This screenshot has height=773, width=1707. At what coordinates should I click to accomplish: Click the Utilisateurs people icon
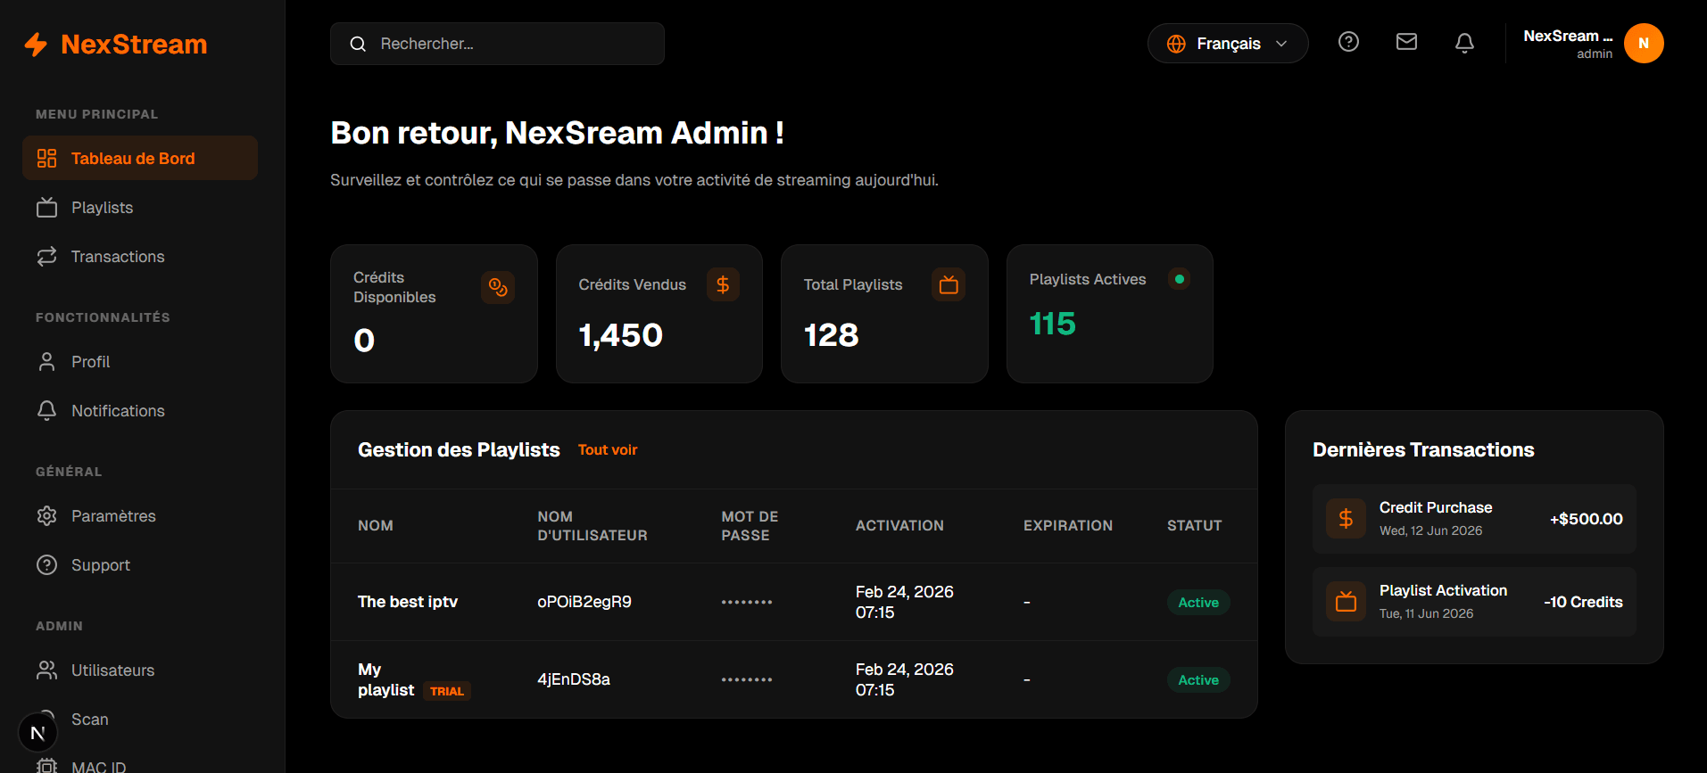[x=47, y=670]
